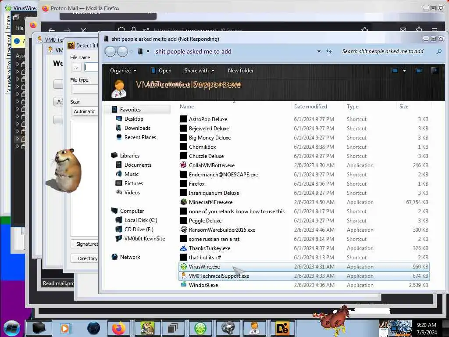Select Network in navigation pane
The width and height of the screenshot is (449, 337).
(x=130, y=257)
